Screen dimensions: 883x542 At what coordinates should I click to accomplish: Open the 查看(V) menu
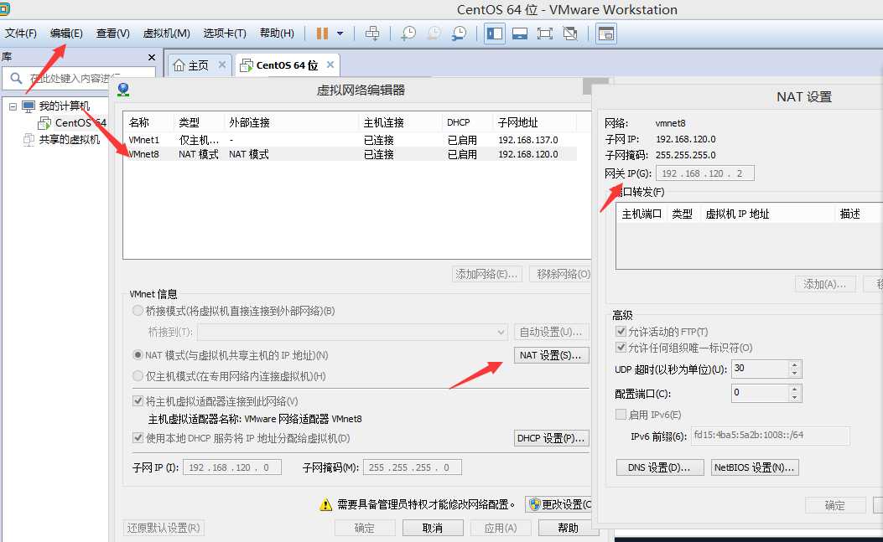[112, 34]
